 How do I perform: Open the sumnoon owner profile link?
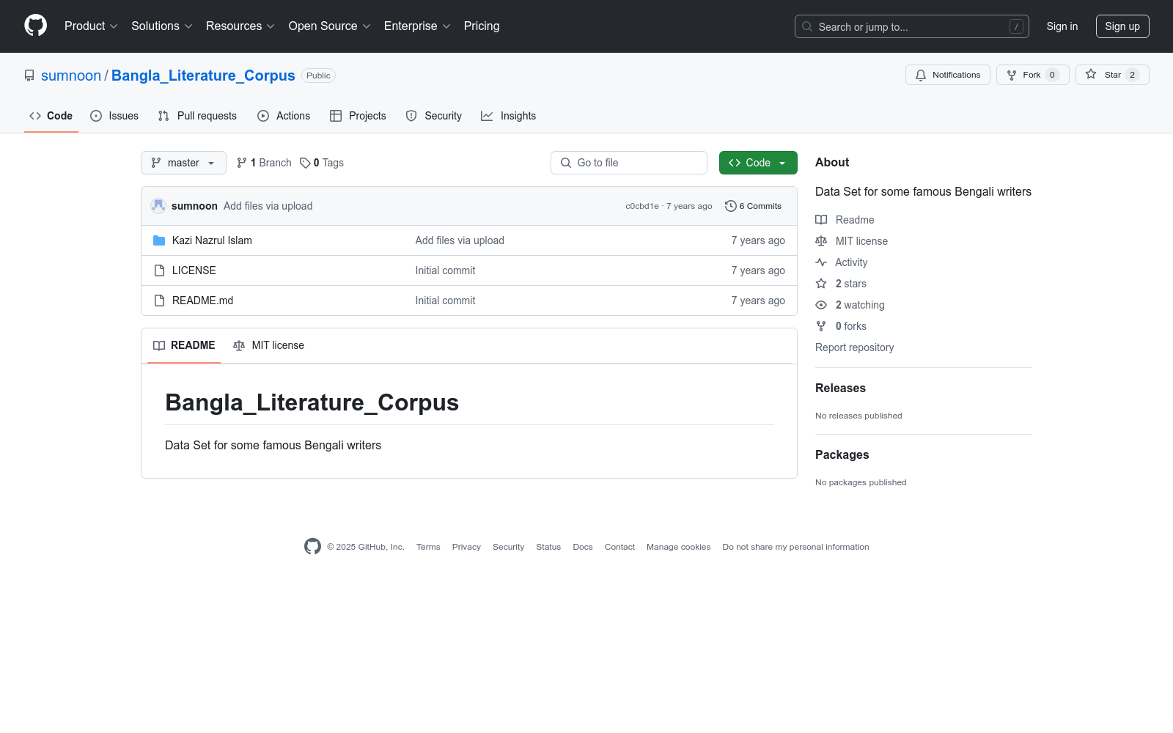click(x=71, y=75)
